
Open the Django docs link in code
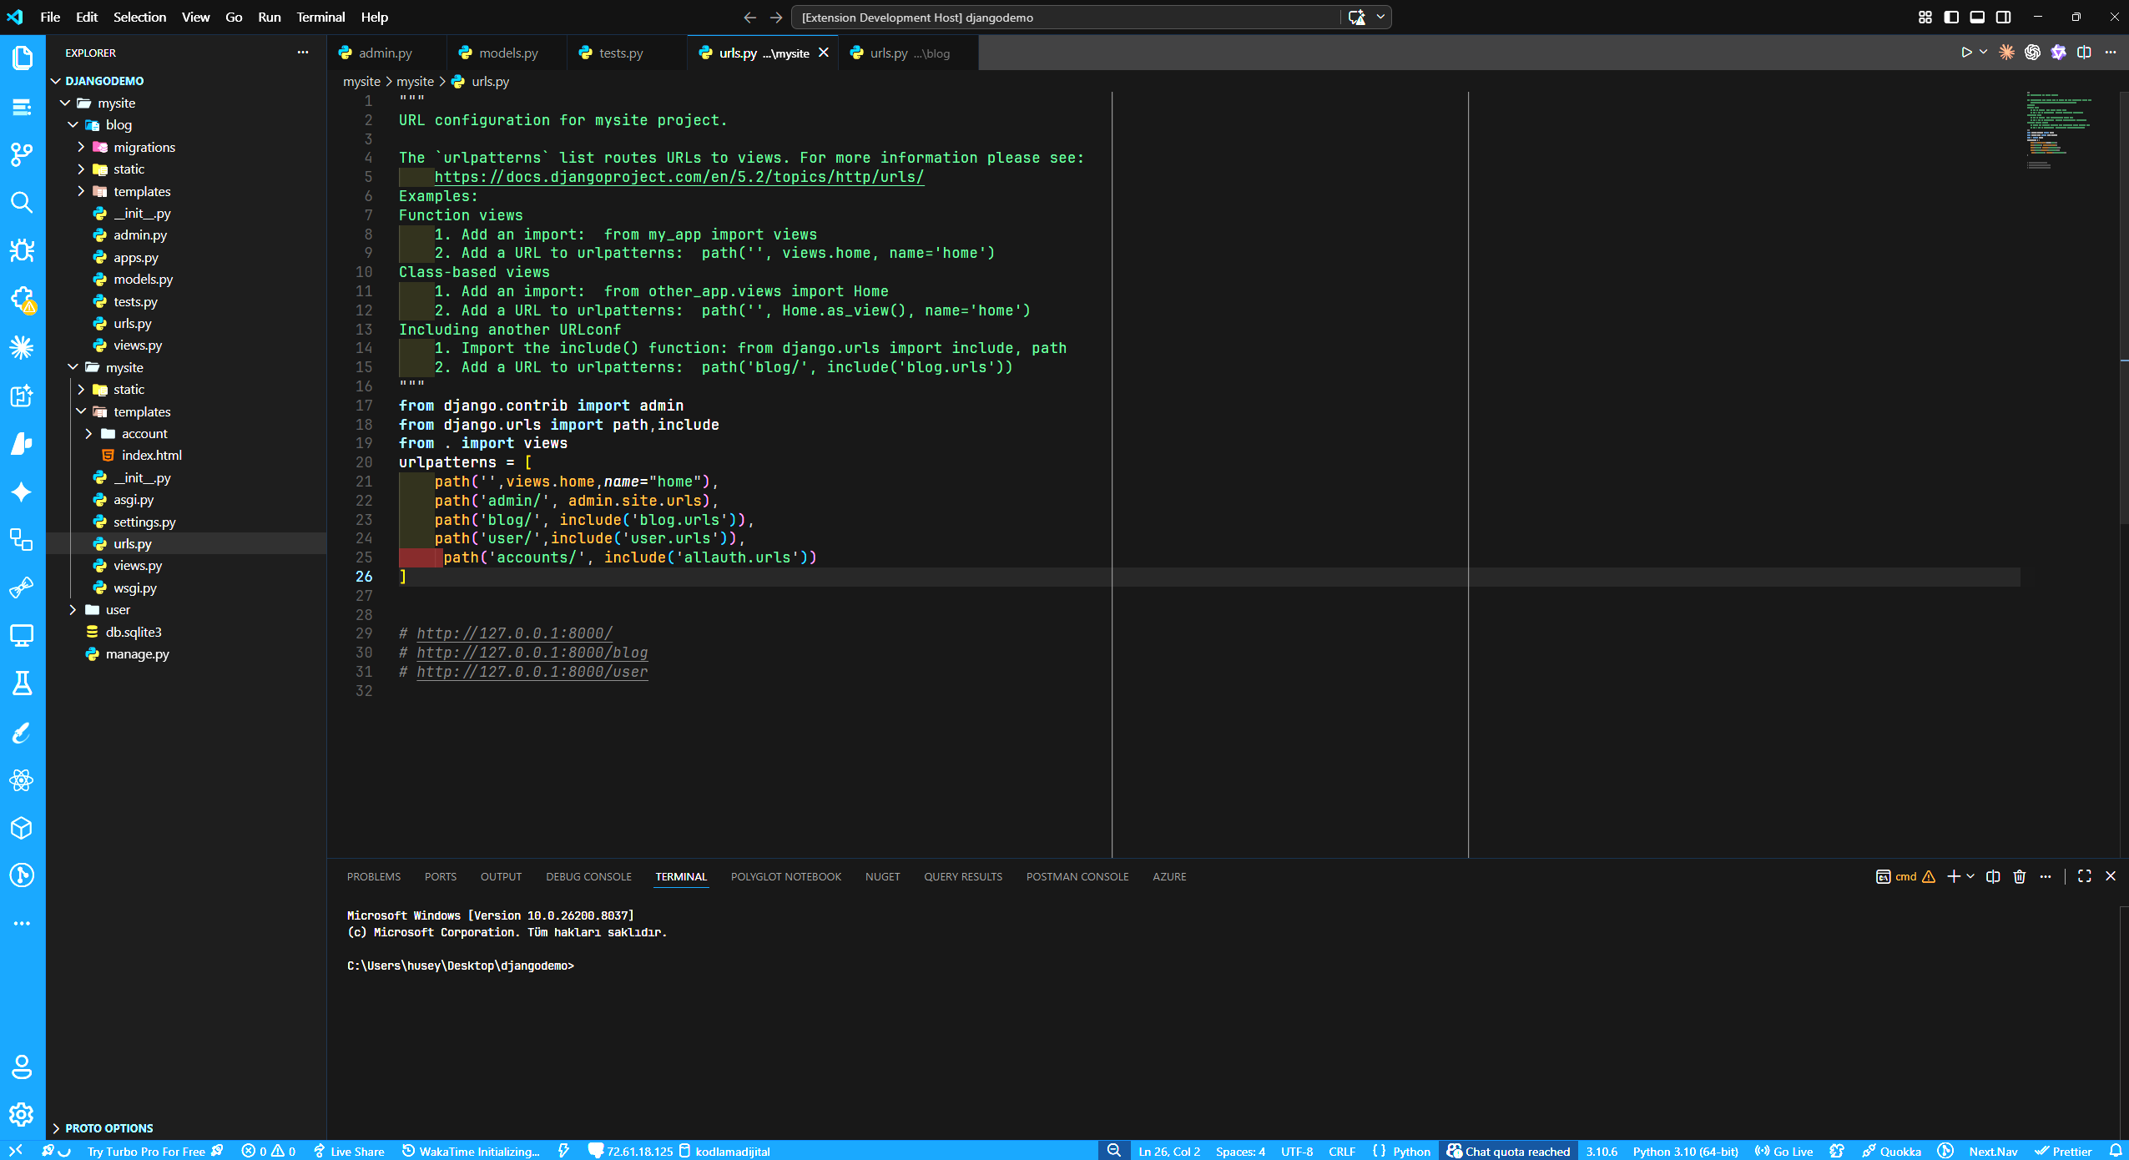(678, 176)
